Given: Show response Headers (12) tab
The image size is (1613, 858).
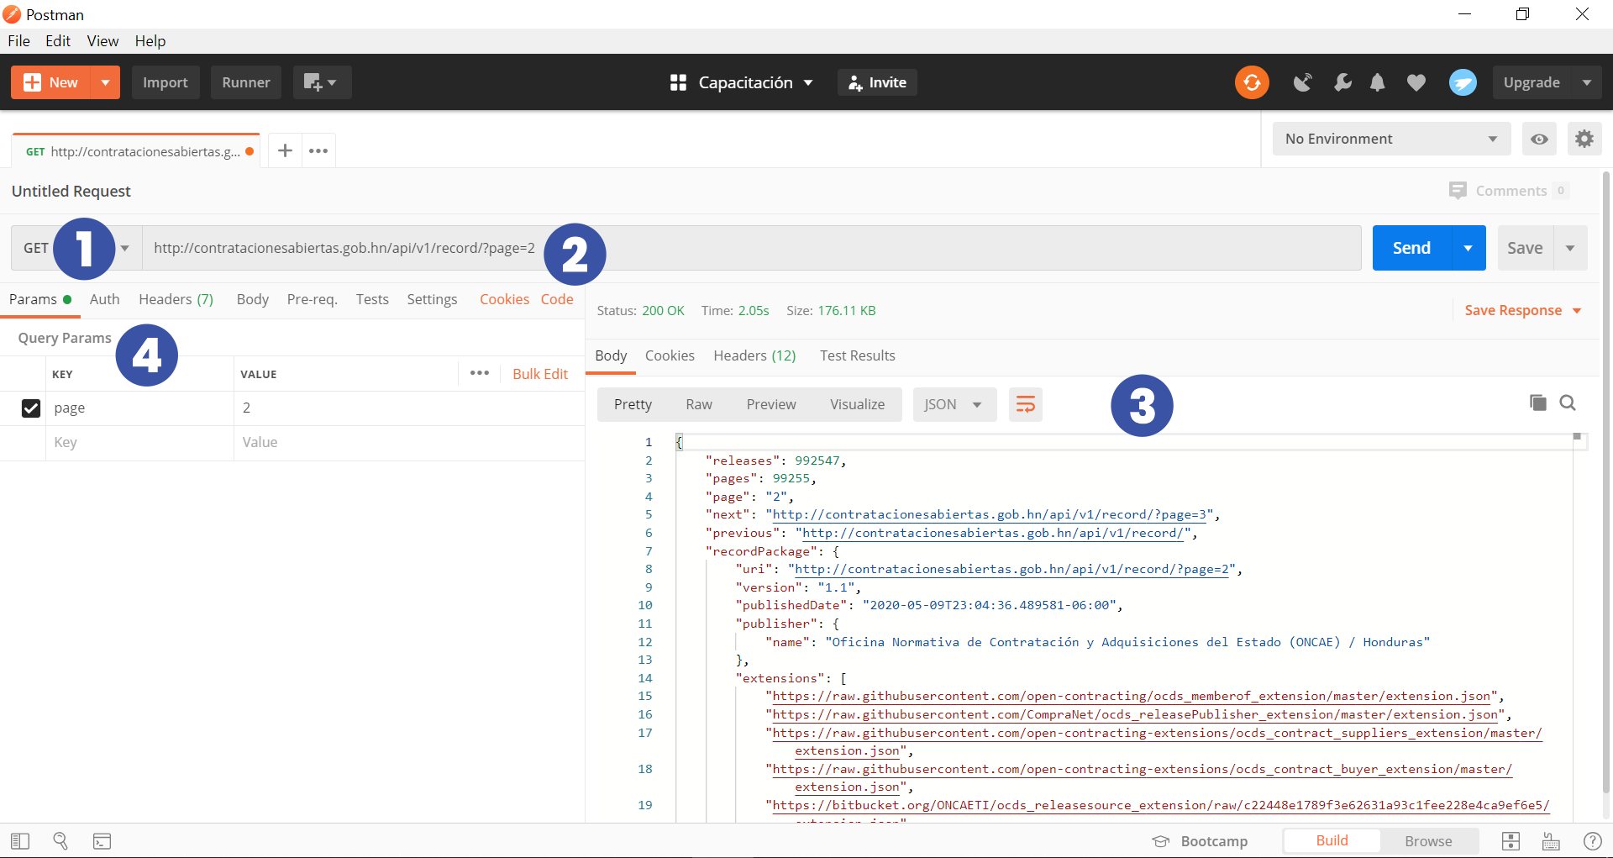Looking at the screenshot, I should (754, 355).
